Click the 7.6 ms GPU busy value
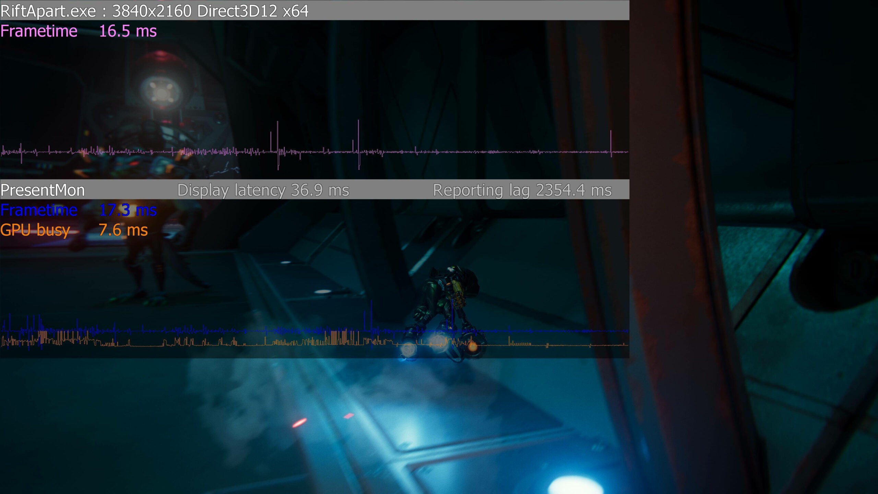This screenshot has height=494, width=878. [123, 230]
